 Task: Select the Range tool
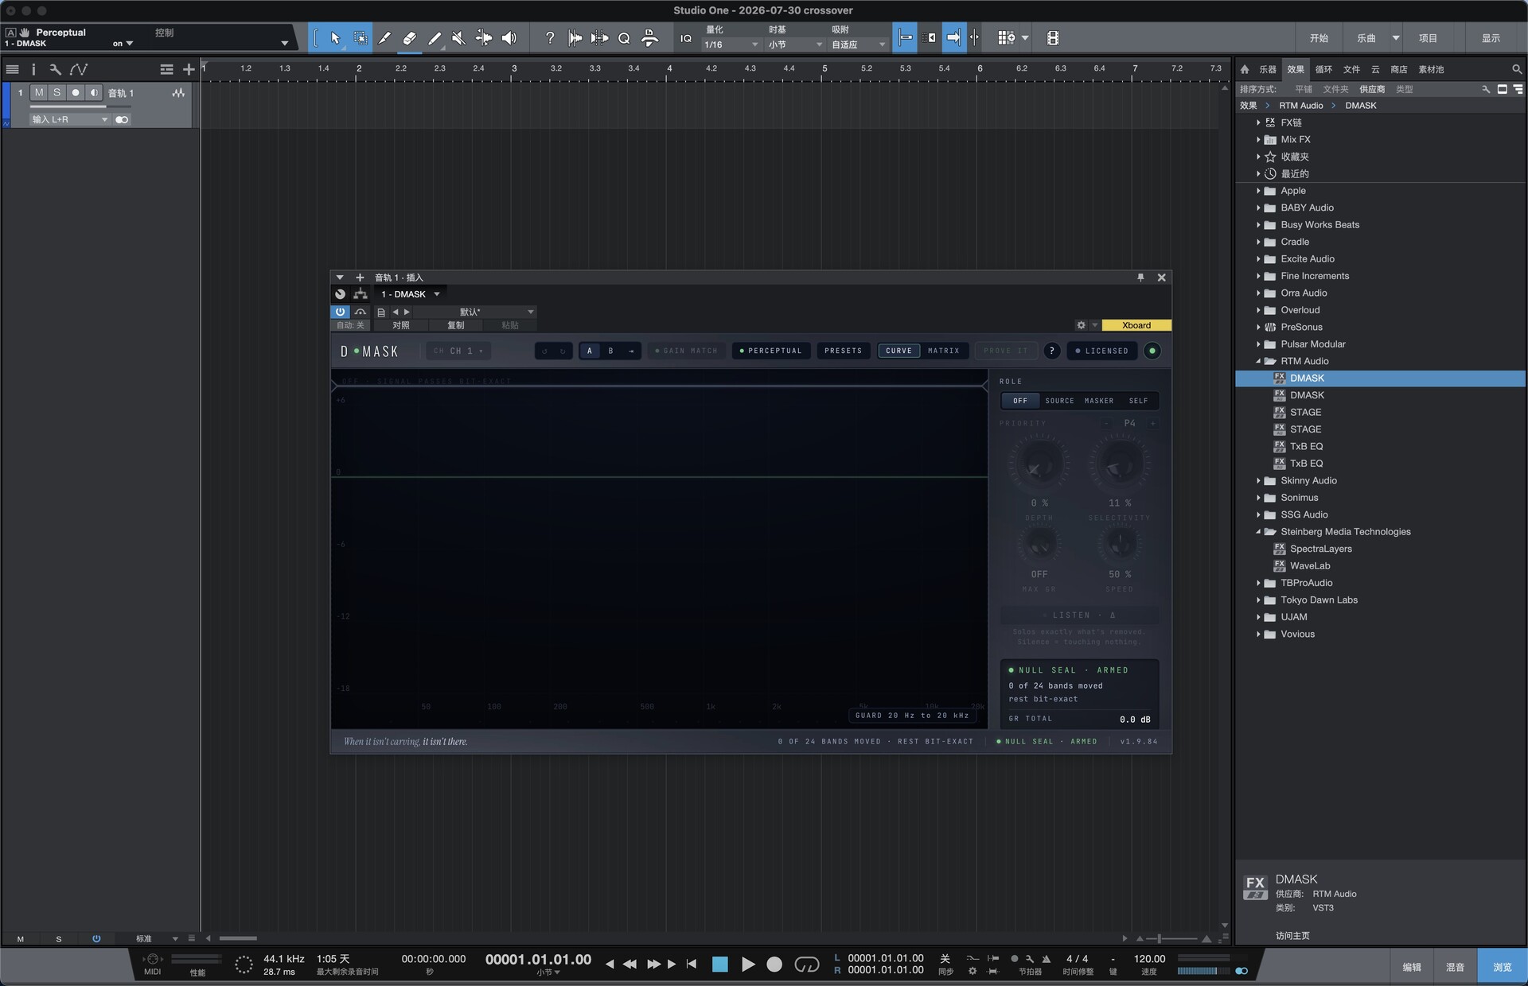(x=360, y=37)
